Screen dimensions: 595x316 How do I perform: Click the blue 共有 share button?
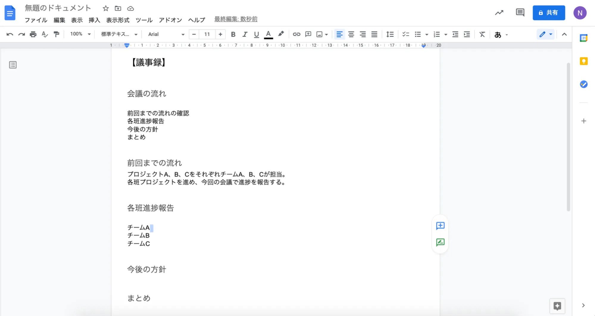click(549, 13)
